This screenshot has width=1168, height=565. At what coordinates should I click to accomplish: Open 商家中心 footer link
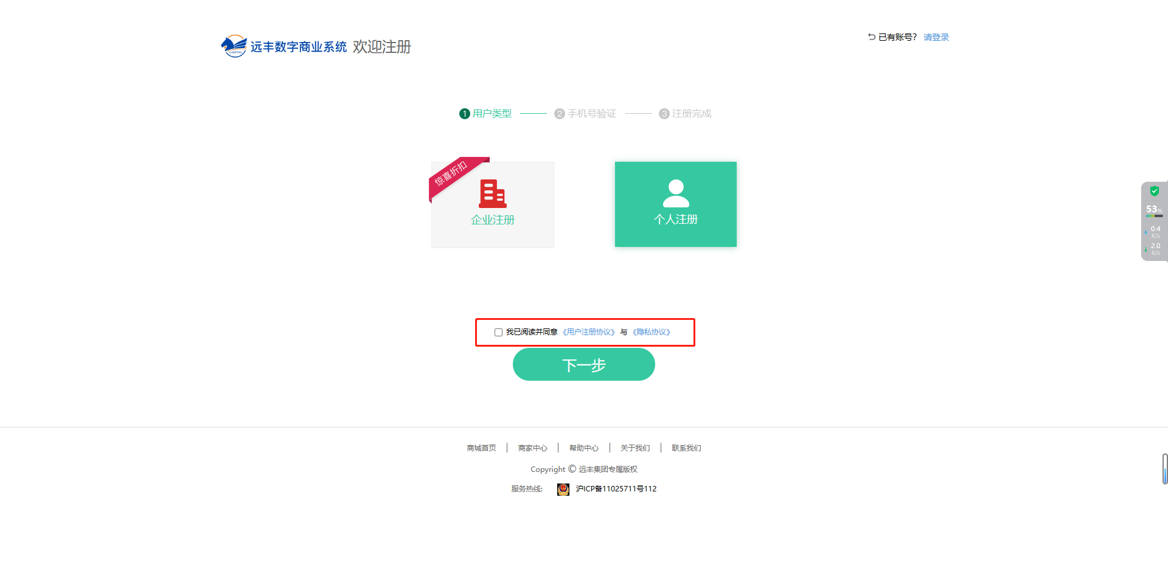[532, 448]
